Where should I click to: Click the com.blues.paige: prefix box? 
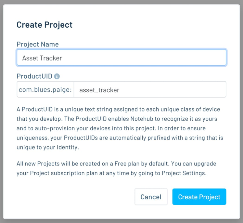point(45,90)
